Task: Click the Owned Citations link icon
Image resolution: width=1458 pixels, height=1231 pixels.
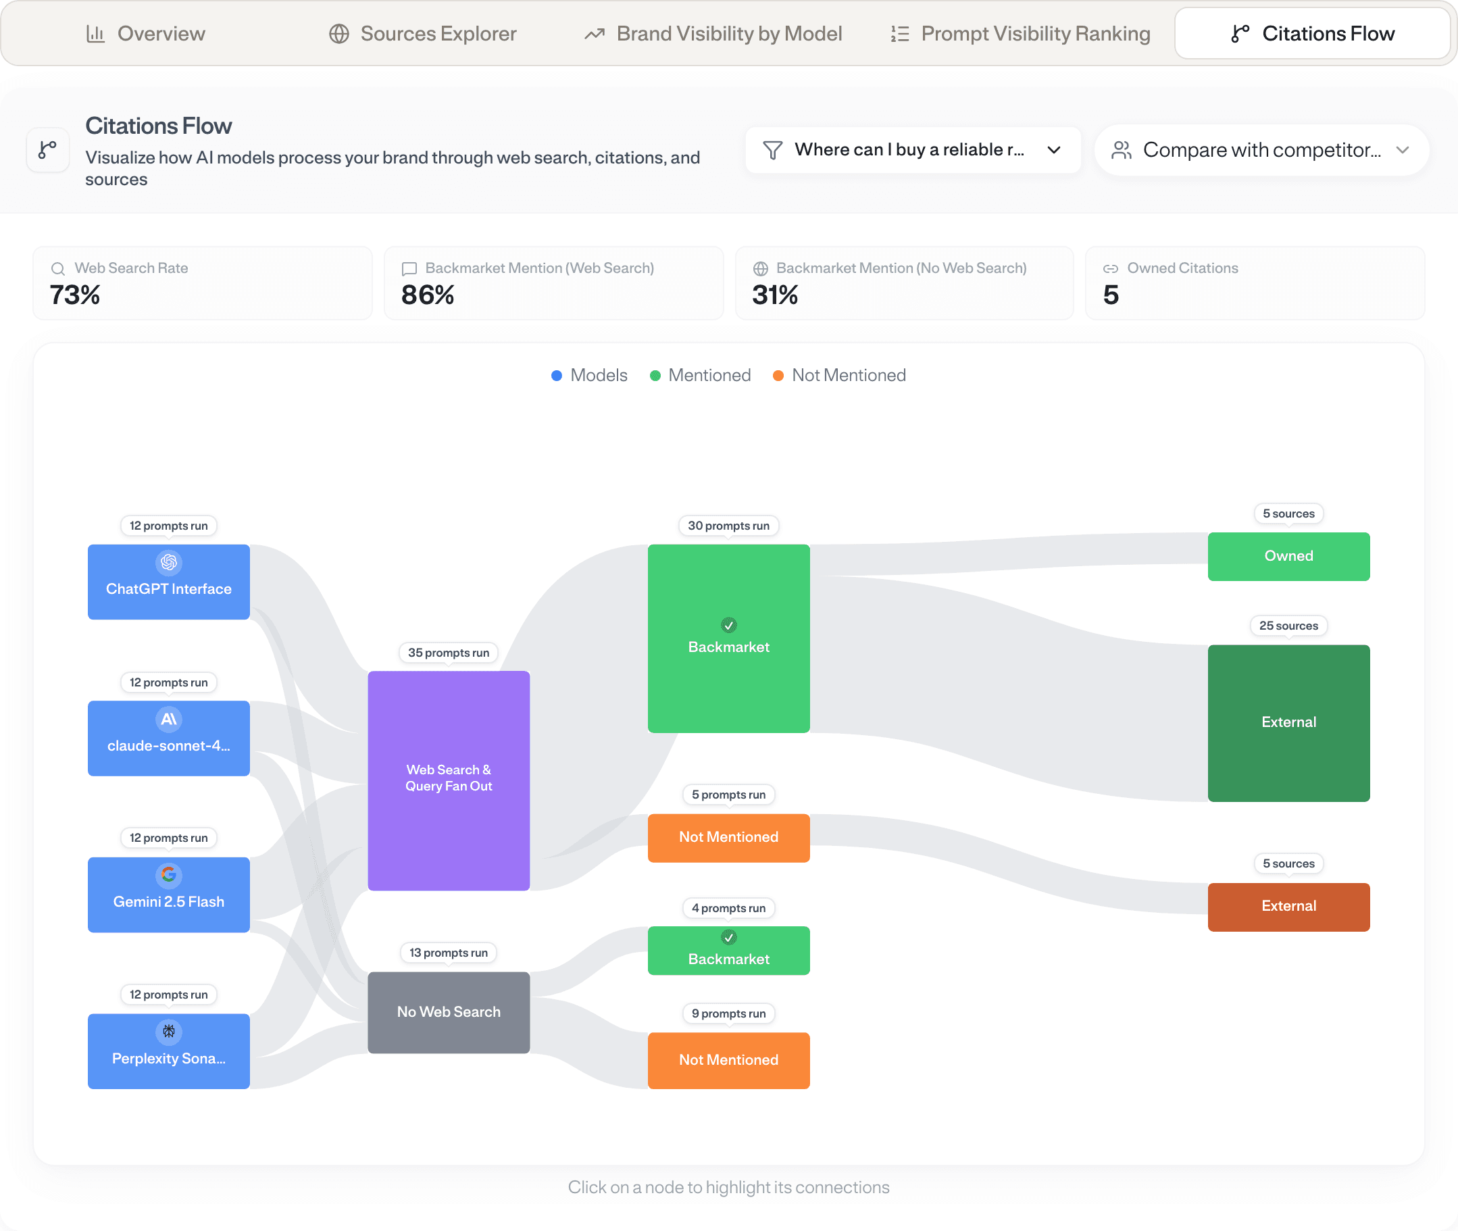Action: (1111, 269)
